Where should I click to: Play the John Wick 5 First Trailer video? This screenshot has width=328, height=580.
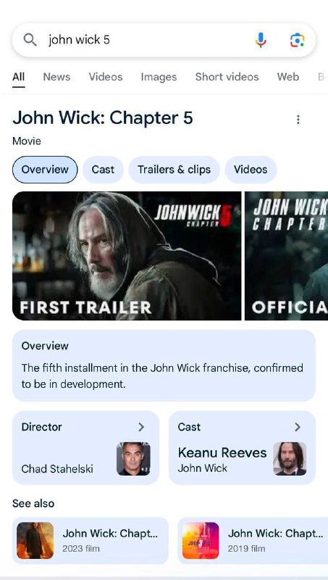tap(127, 256)
